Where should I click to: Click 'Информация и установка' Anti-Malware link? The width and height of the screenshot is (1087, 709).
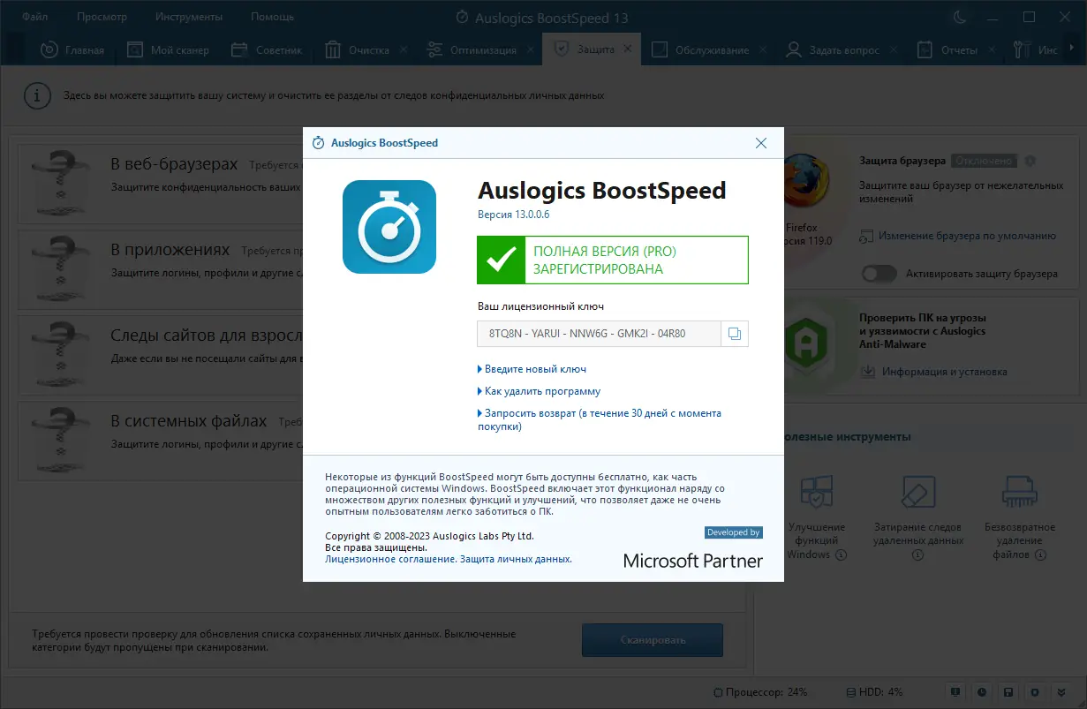pos(944,372)
